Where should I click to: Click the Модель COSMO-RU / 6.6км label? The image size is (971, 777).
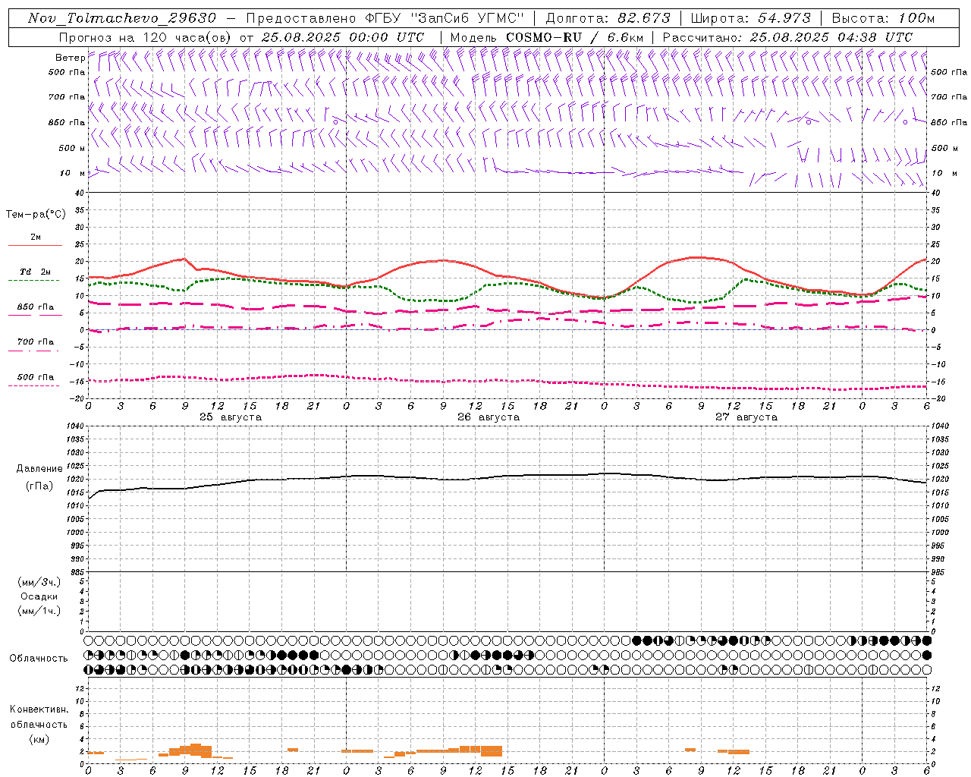point(547,37)
